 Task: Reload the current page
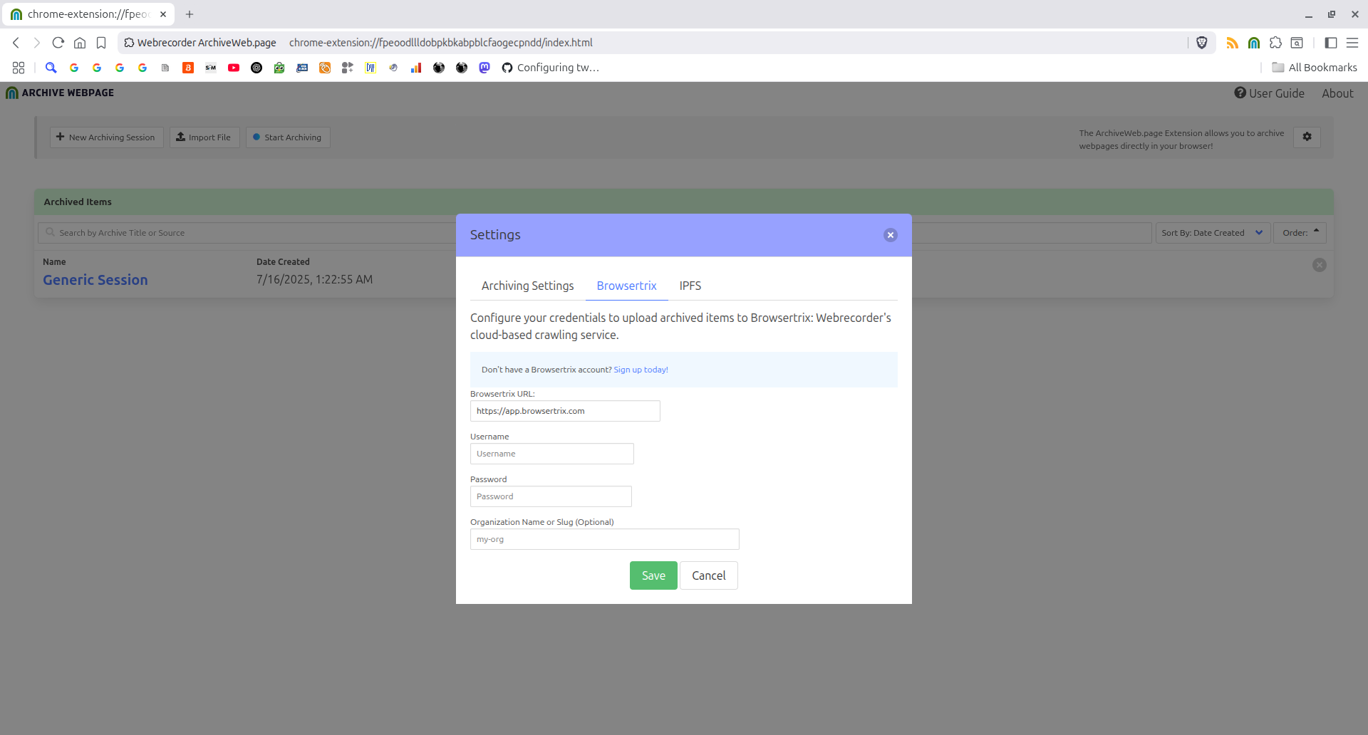[58, 43]
